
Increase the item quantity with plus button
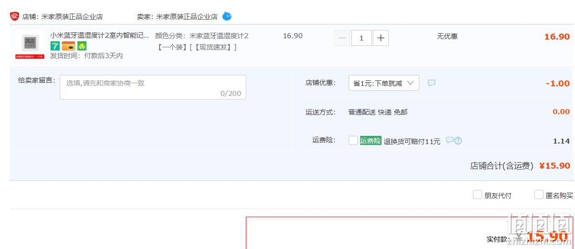tap(381, 38)
